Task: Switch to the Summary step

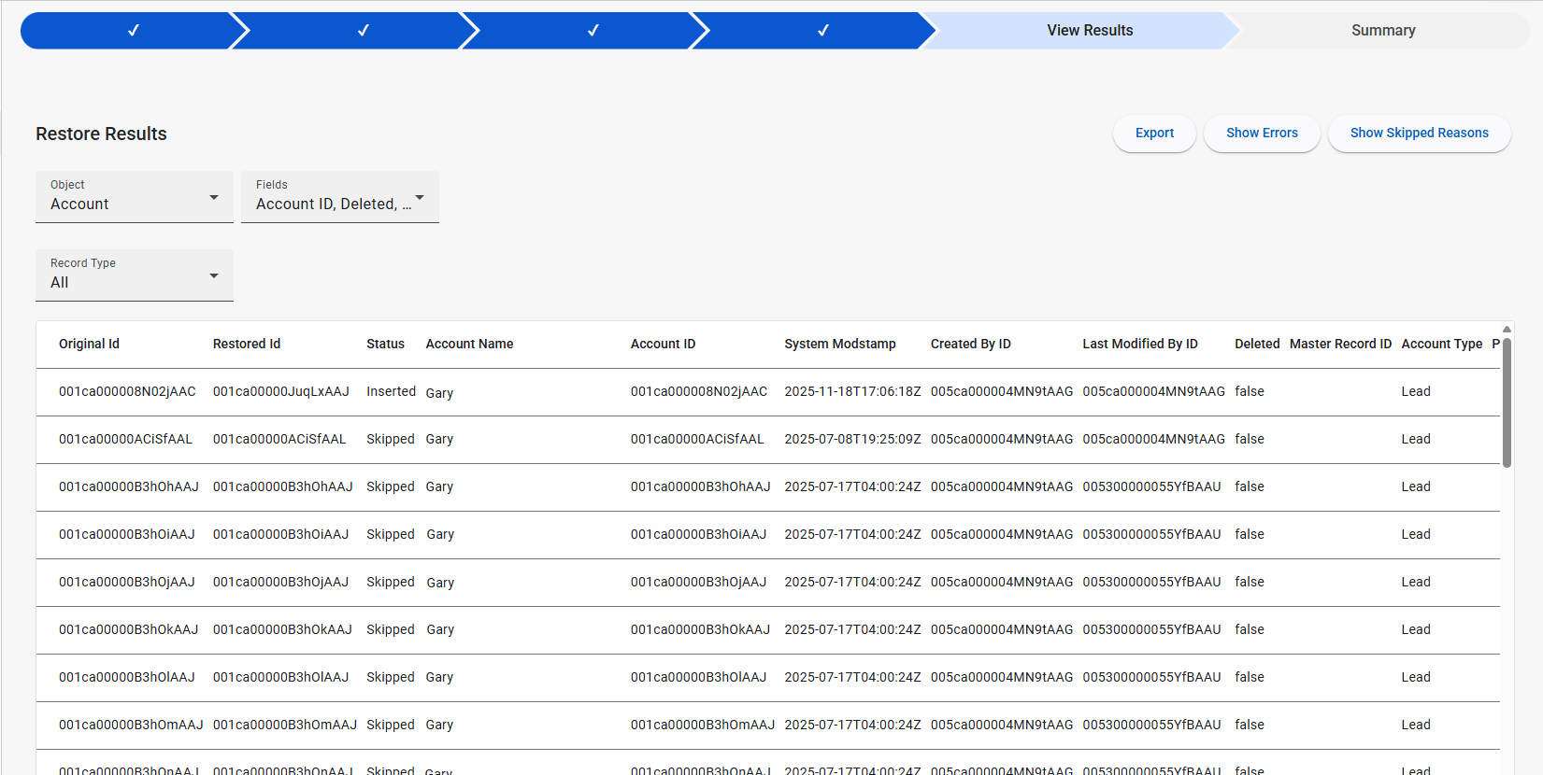Action: (x=1382, y=31)
